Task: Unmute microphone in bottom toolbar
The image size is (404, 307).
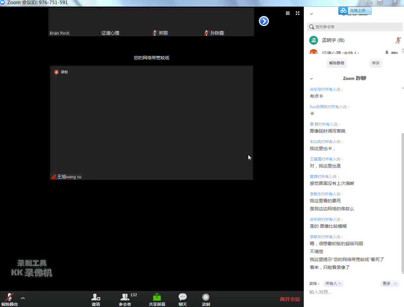Action: click(9, 299)
